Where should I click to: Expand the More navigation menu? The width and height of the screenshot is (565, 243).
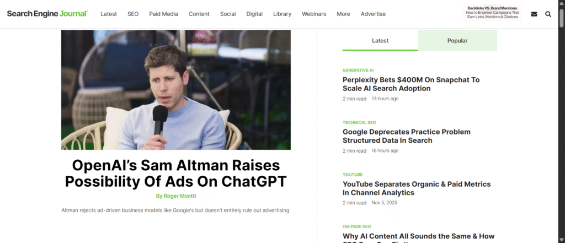[x=343, y=14]
